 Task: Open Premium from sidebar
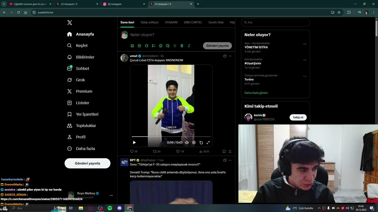79,91
